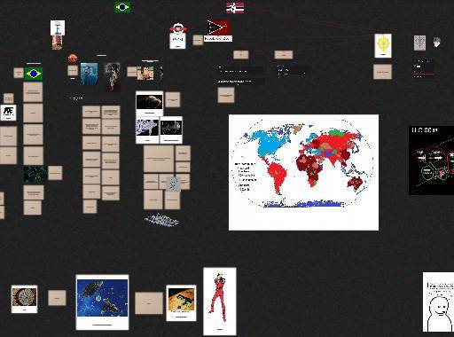Image resolution: width=454 pixels, height=337 pixels.
Task: Select the dark space image card beside debris card
Action: (171, 129)
